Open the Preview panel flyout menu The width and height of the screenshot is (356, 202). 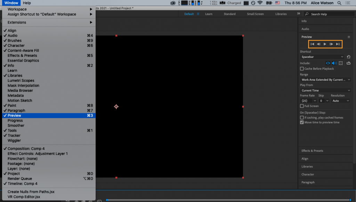349,37
